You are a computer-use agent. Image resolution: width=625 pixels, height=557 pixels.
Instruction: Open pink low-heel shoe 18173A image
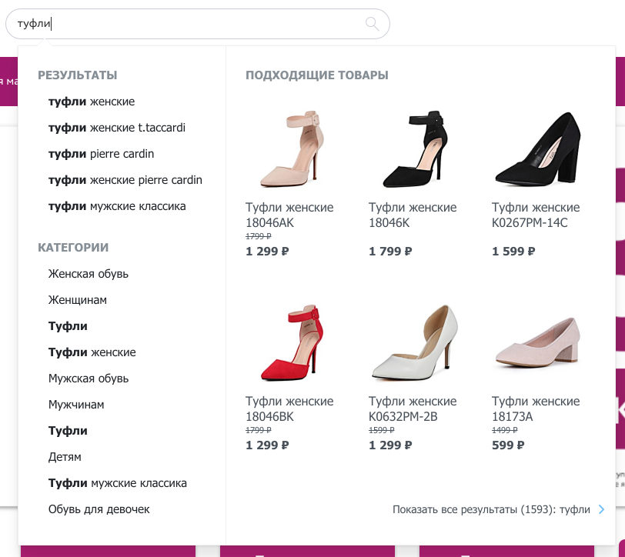click(536, 343)
